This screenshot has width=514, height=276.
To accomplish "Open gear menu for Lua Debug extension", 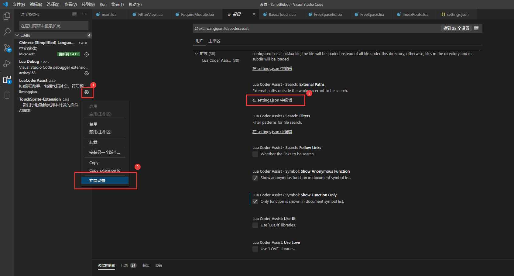I will click(x=87, y=73).
